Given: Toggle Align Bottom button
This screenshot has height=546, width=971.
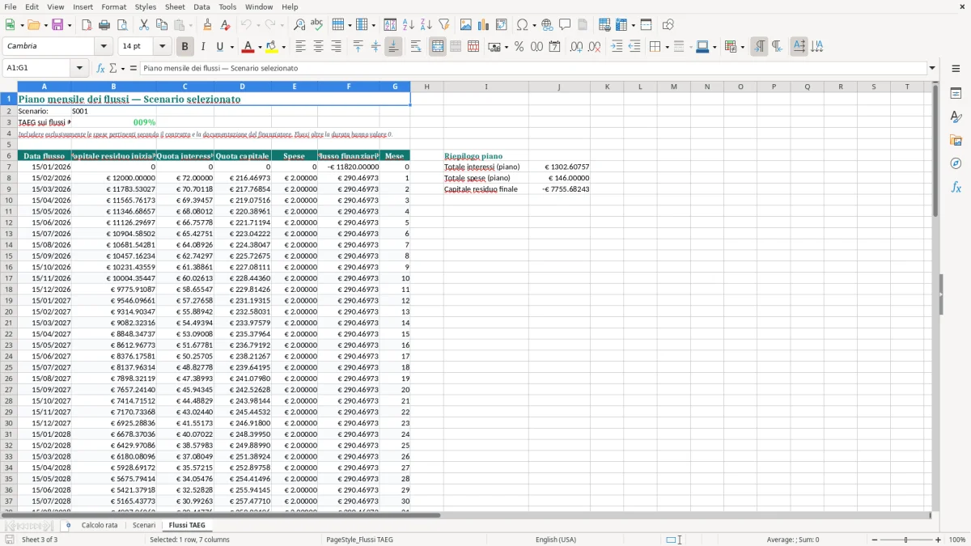Looking at the screenshot, I should [393, 47].
